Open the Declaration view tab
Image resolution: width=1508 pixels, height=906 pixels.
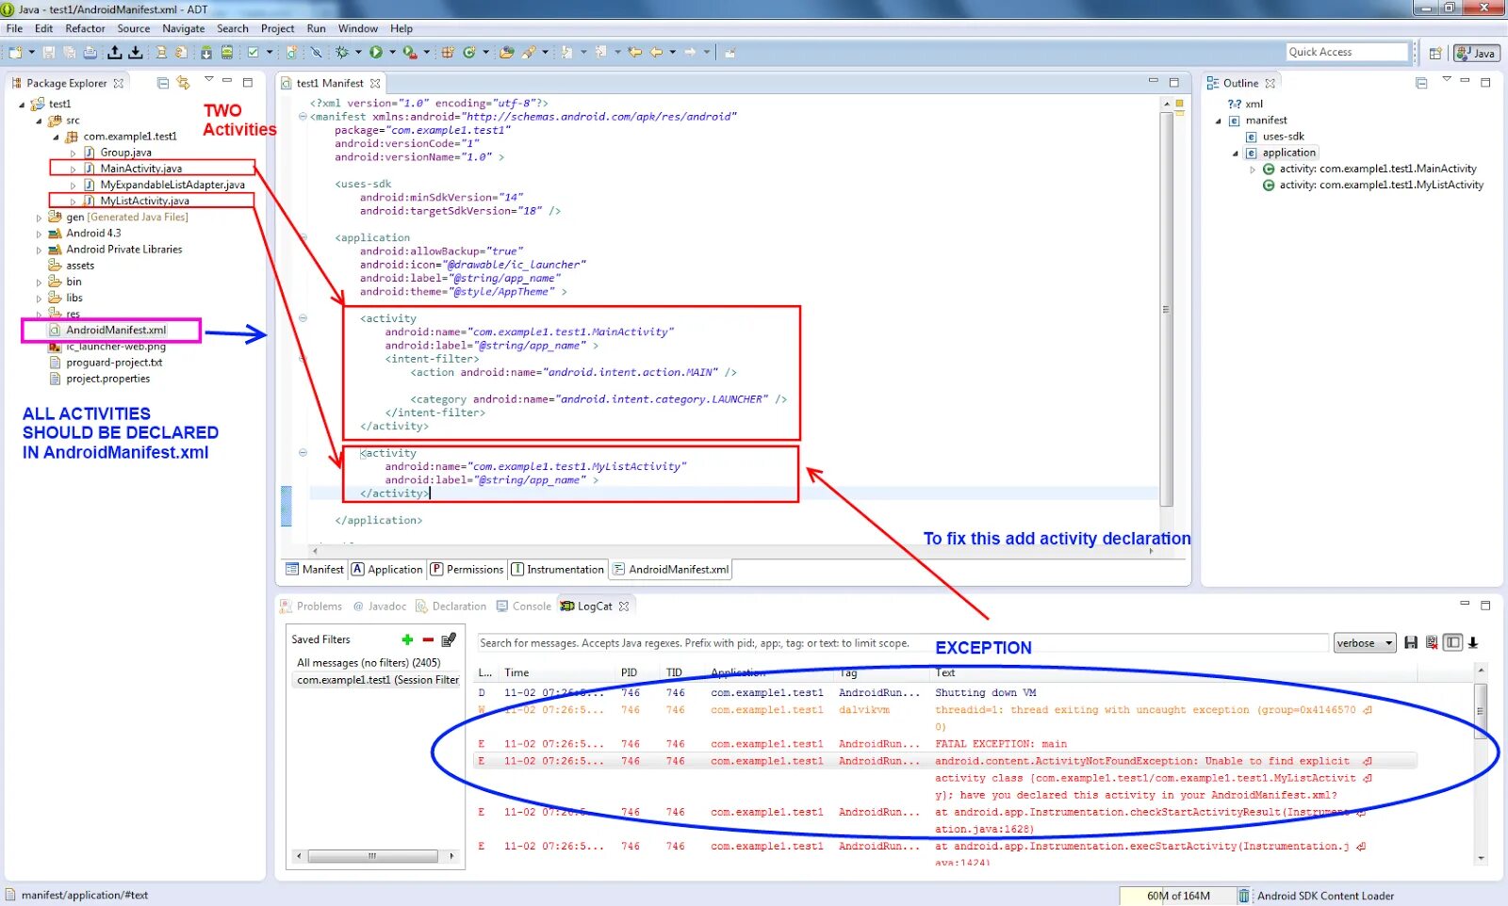click(451, 607)
